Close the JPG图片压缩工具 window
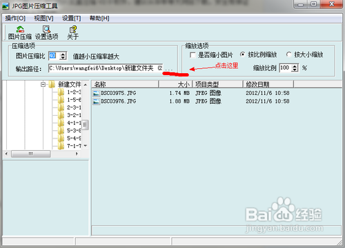The image size is (345, 248). point(331,4)
